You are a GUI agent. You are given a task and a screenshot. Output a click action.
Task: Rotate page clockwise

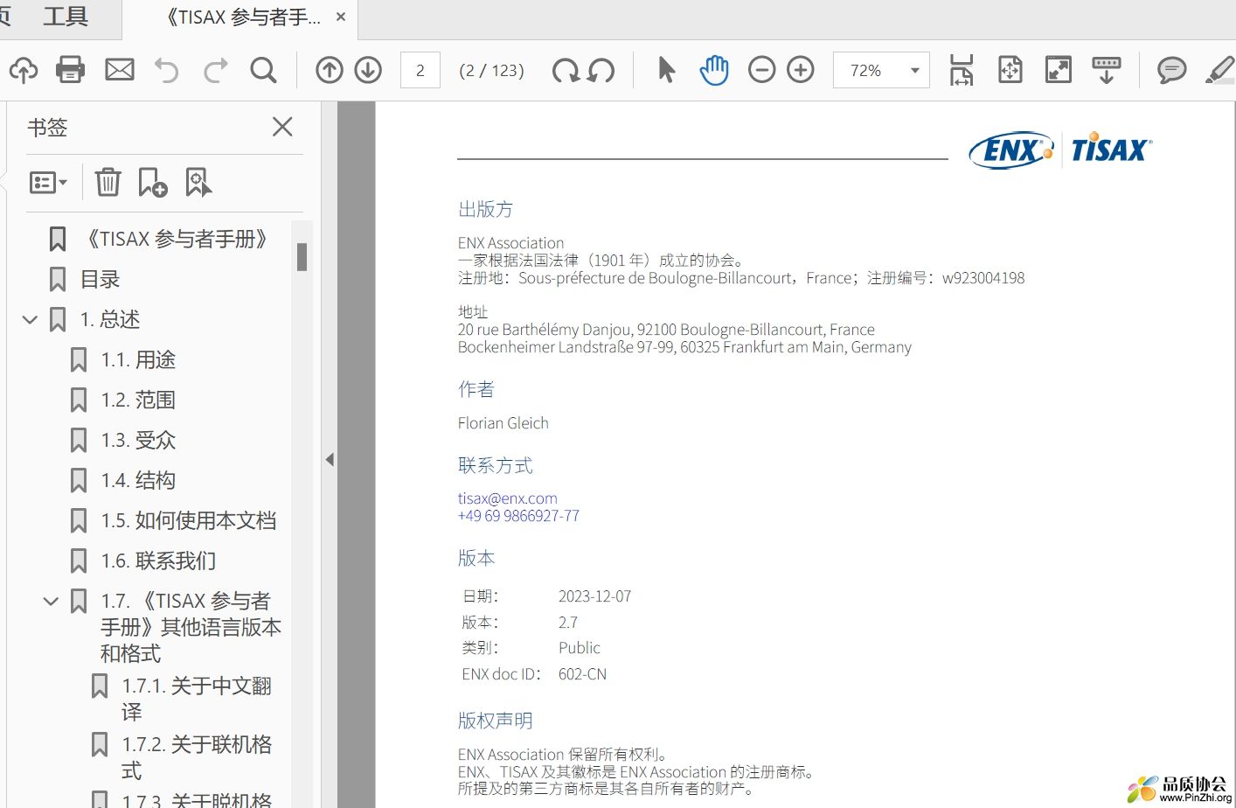[x=566, y=70]
